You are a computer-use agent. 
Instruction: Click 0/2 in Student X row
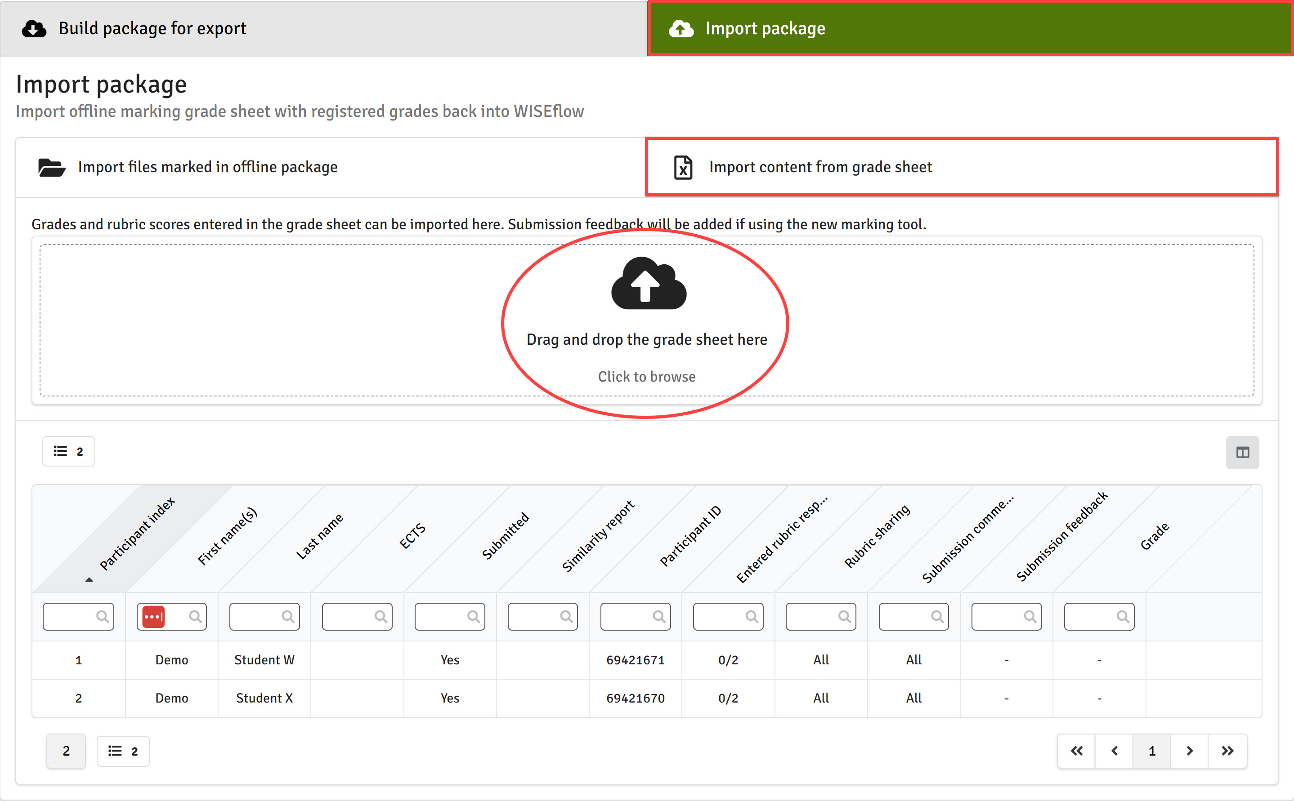coord(728,698)
